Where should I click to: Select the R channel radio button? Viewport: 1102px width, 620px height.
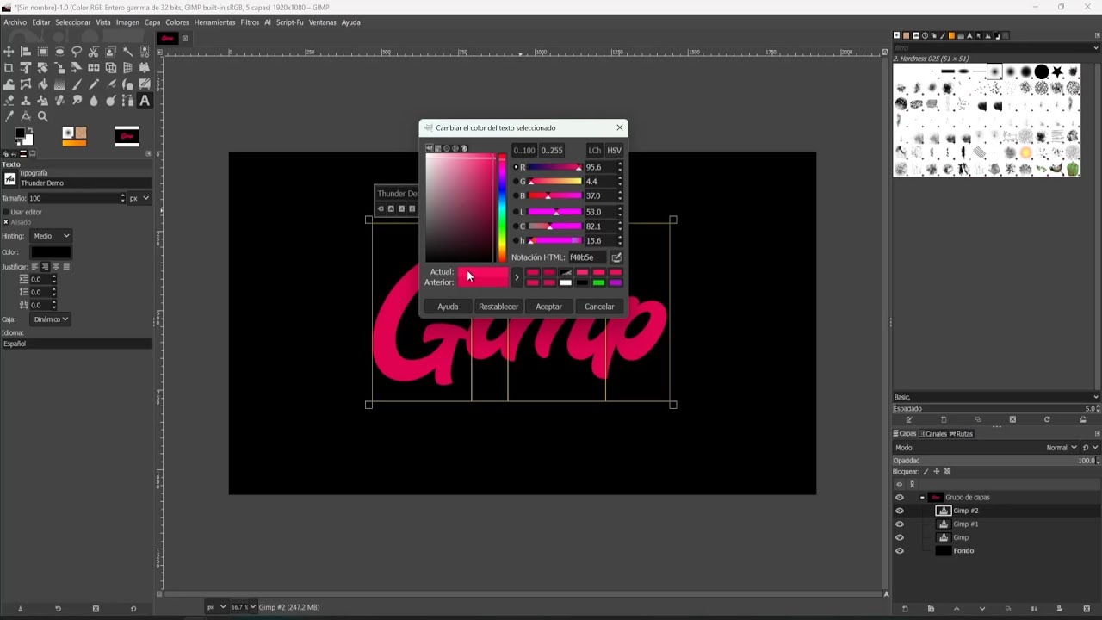coord(517,167)
